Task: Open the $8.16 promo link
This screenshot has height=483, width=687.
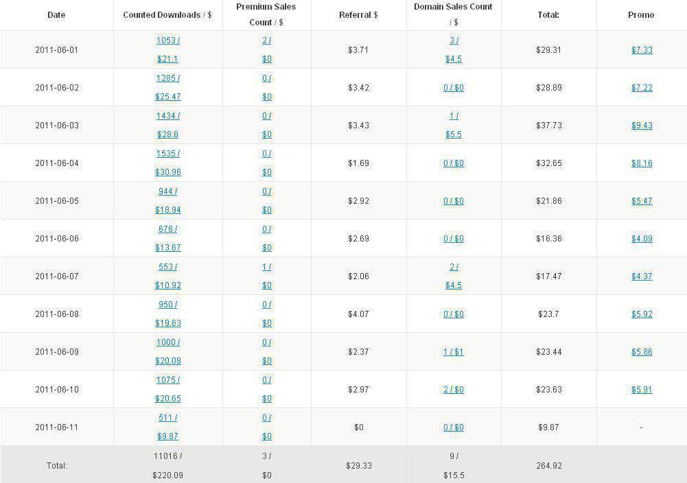Action: [x=642, y=163]
